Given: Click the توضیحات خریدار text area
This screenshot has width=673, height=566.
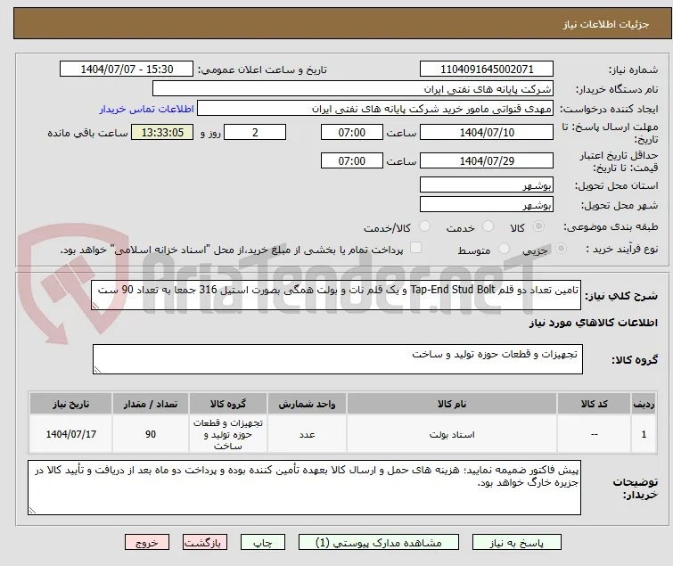Looking at the screenshot, I should click(304, 488).
